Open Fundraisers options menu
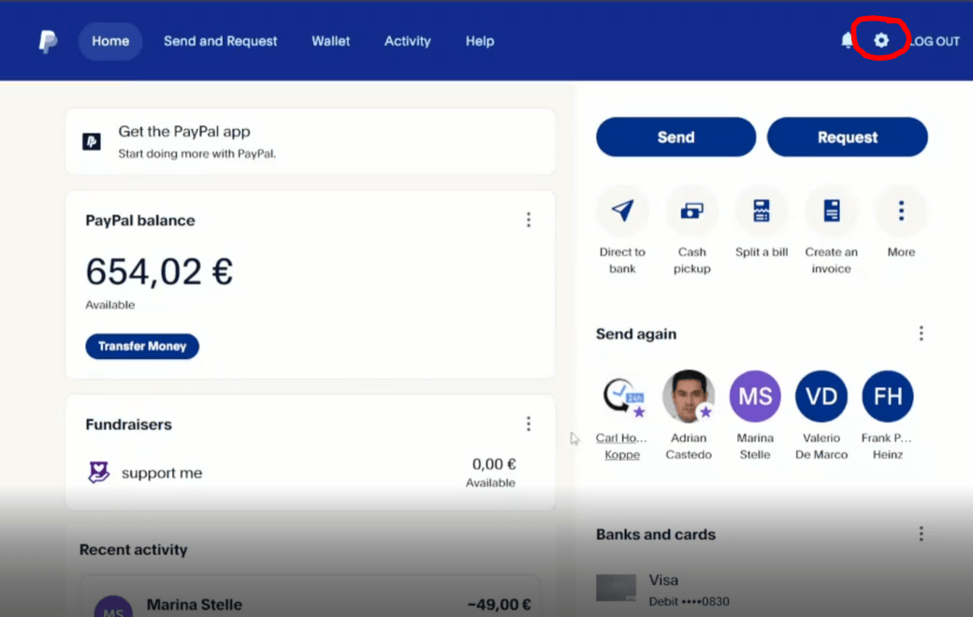Viewport: 973px width, 617px height. [x=529, y=423]
